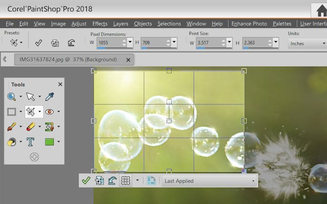
Task: Select the Clone brush tool
Action: pyautogui.click(x=50, y=126)
